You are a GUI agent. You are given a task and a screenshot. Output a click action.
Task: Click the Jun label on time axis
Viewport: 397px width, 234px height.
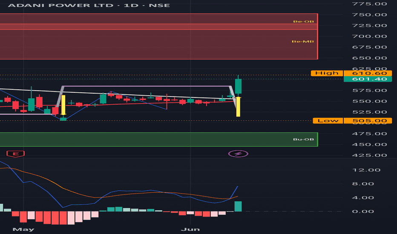[x=190, y=229]
